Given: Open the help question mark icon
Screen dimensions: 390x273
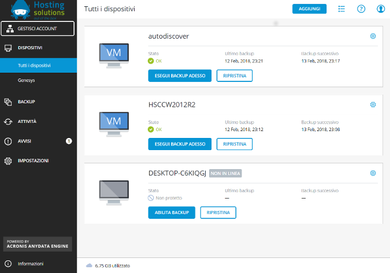Looking at the screenshot, I should coord(361,9).
